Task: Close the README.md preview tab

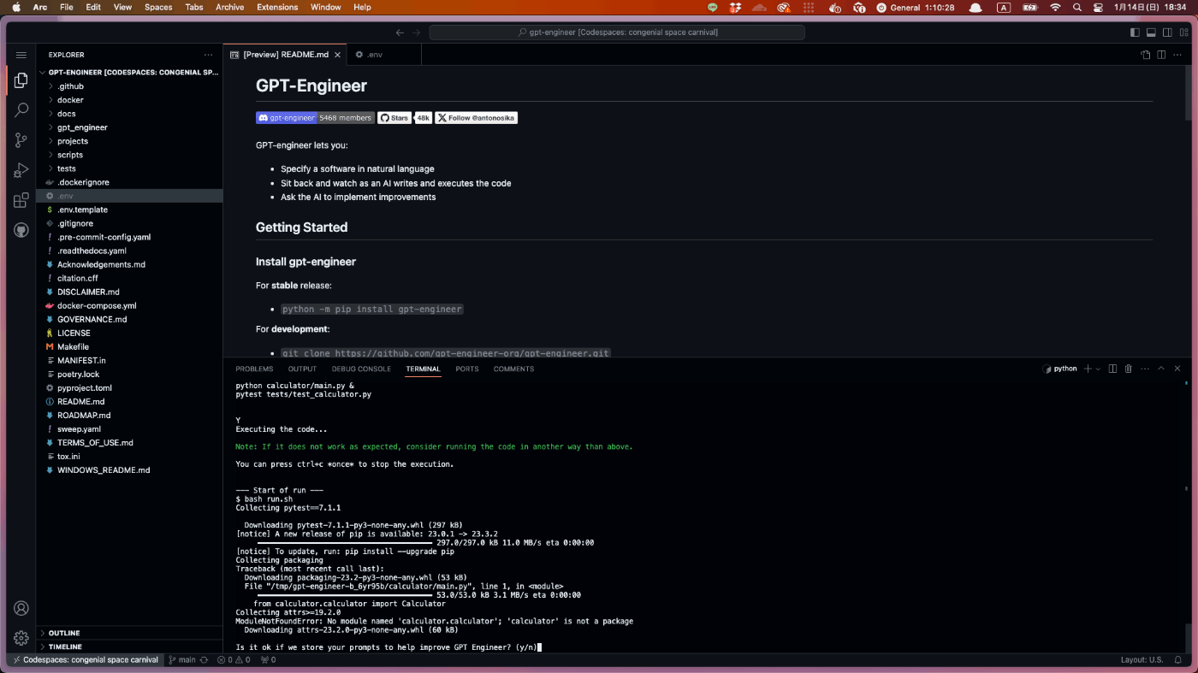Action: [x=338, y=55]
